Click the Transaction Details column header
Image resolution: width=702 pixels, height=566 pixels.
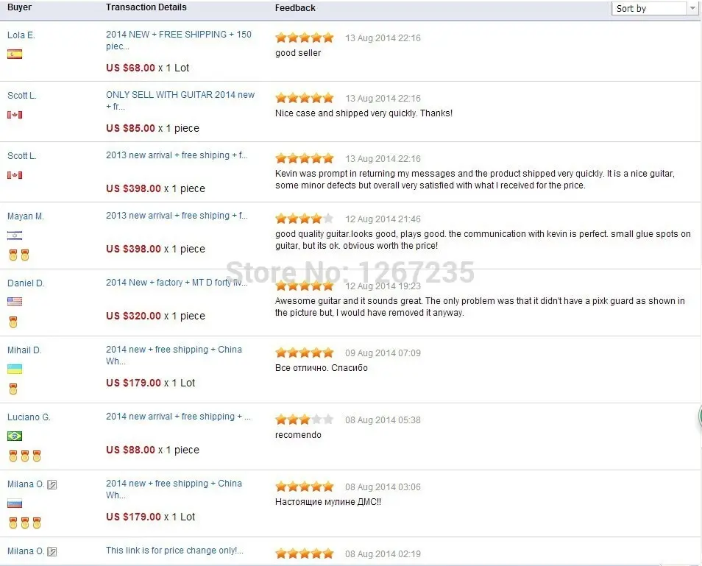(x=146, y=7)
